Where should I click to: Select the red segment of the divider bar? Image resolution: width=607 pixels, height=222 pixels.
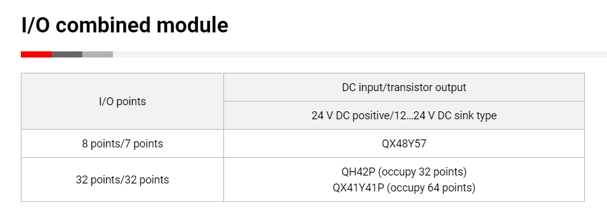tap(36, 54)
